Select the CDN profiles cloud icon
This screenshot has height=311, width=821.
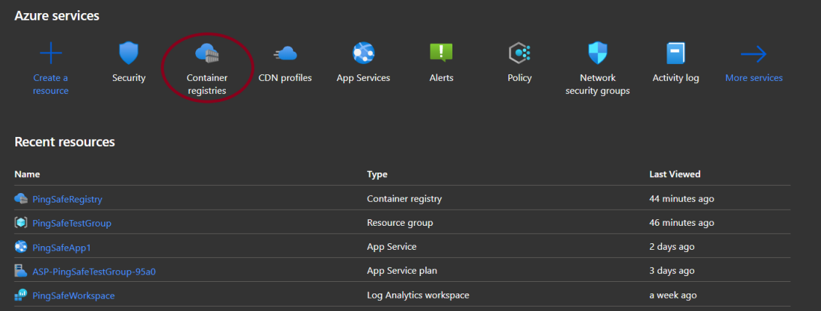click(x=285, y=53)
